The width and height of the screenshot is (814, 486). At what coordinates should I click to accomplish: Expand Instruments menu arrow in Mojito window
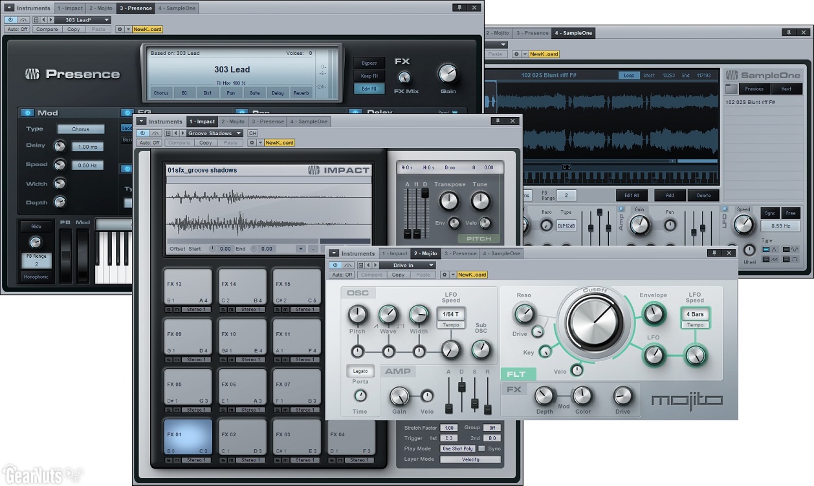pyautogui.click(x=334, y=253)
